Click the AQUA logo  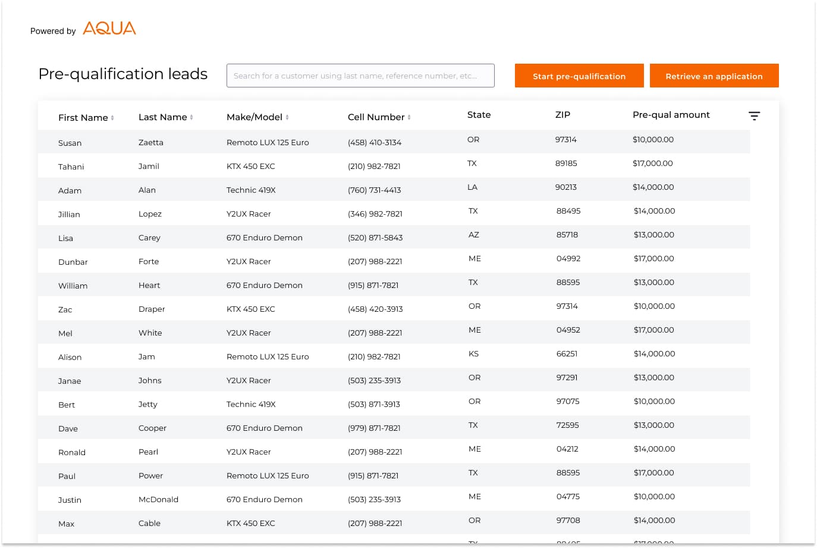[109, 29]
